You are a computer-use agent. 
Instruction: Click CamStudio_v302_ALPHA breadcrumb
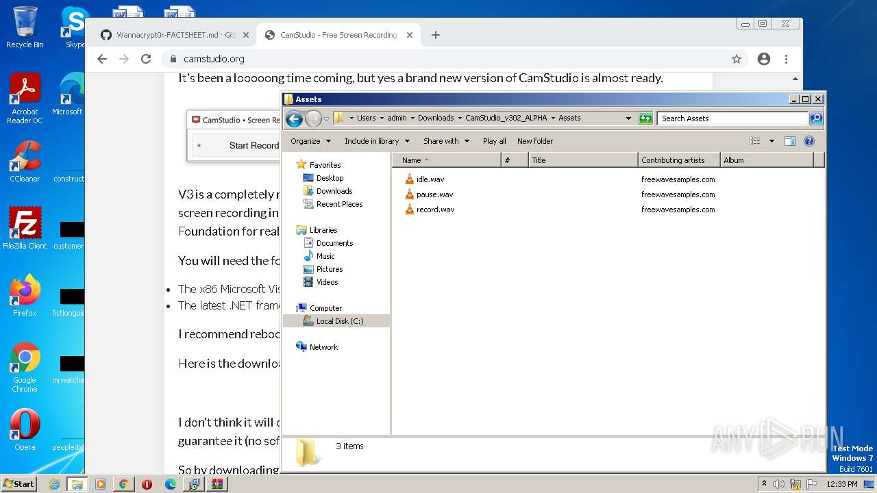click(506, 118)
